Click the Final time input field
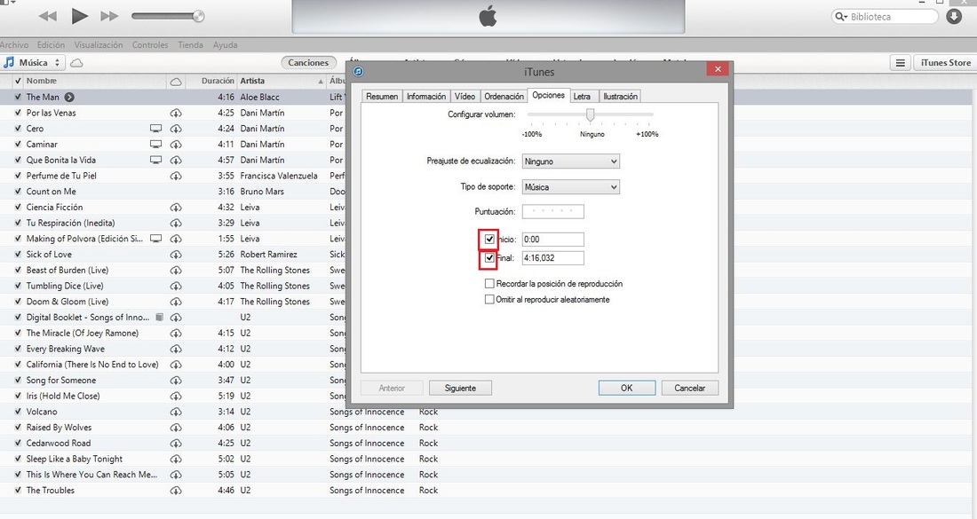This screenshot has height=519, width=977. click(x=552, y=257)
